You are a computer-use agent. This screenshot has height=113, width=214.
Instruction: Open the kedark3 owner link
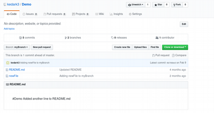pos(13,5)
